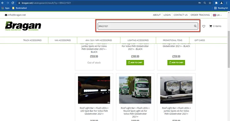Viewport: 230px width, 121px height.
Task: Click the info@bragan.net email link
Action: point(15,15)
